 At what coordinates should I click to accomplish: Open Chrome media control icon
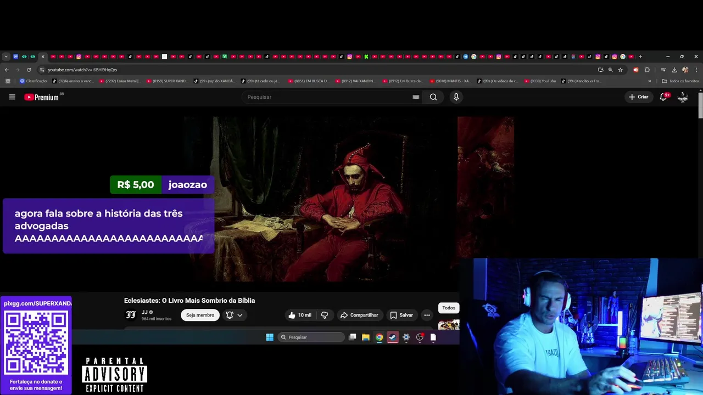[663, 70]
